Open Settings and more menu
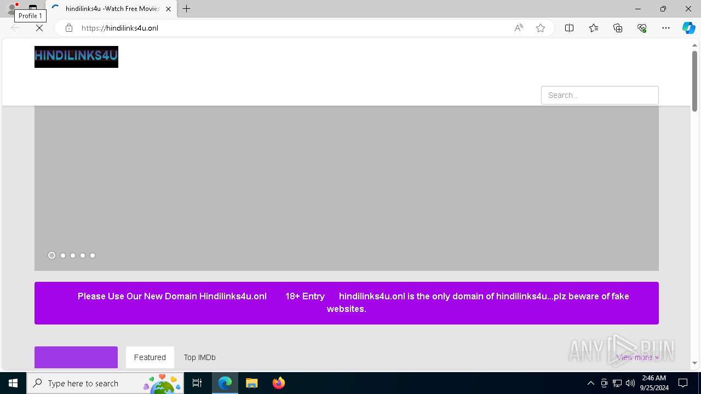Screen dimensions: 701x394 [666, 28]
